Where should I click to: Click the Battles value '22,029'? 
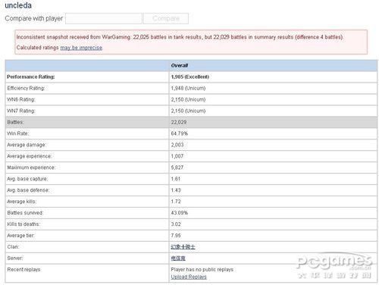pos(179,122)
